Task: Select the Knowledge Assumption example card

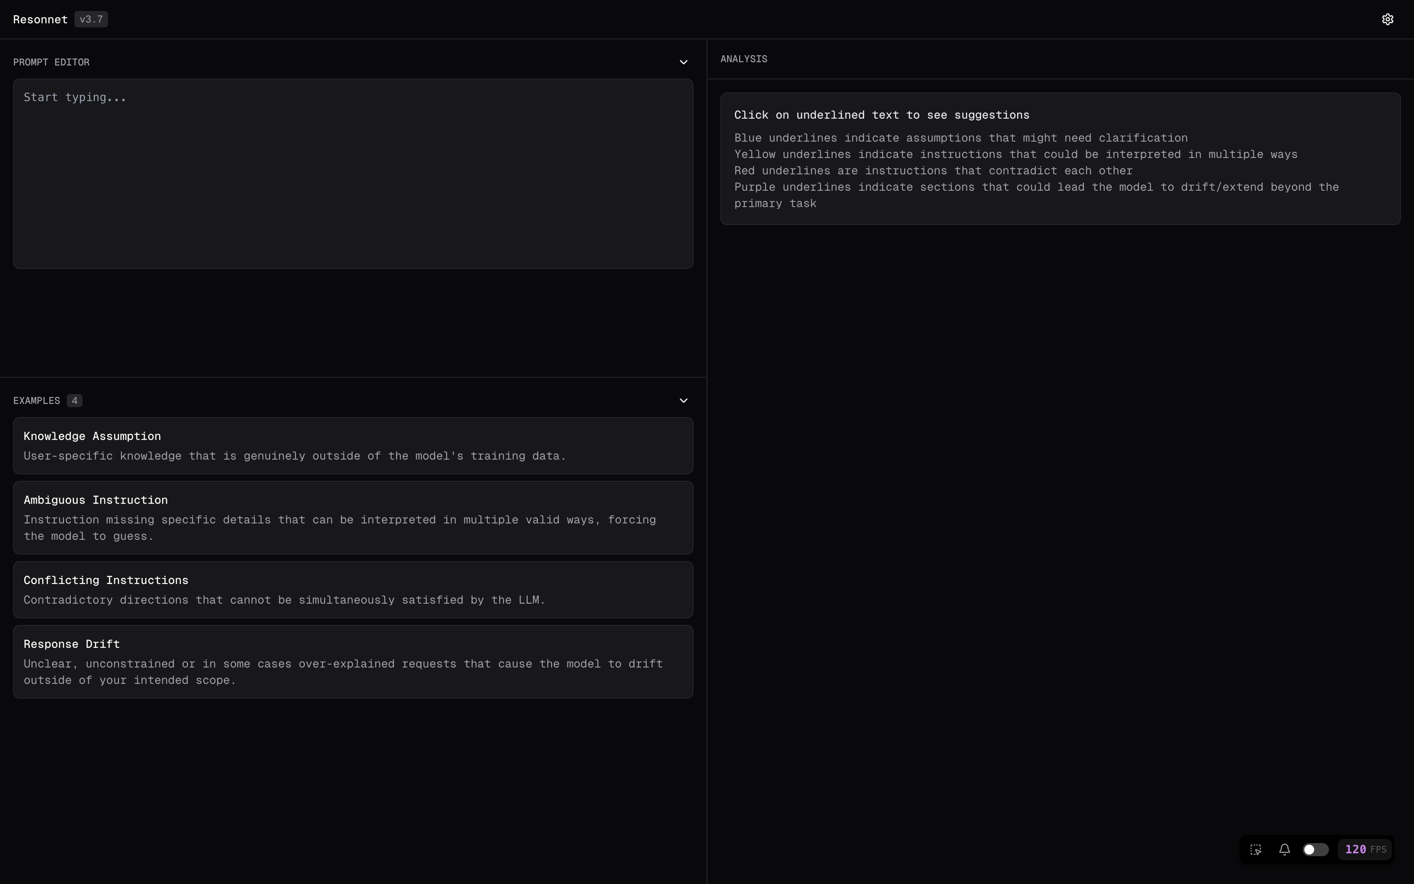Action: (353, 446)
